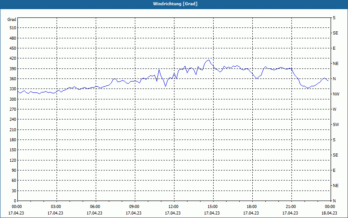Select the E compass label level with 90
The height and width of the screenshot is (218, 348).
click(334, 170)
